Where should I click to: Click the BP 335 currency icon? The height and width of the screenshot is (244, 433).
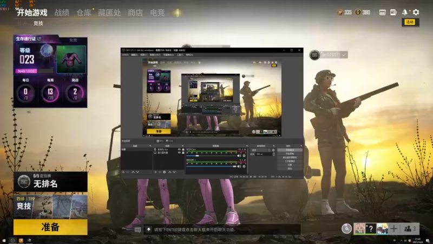click(340, 12)
